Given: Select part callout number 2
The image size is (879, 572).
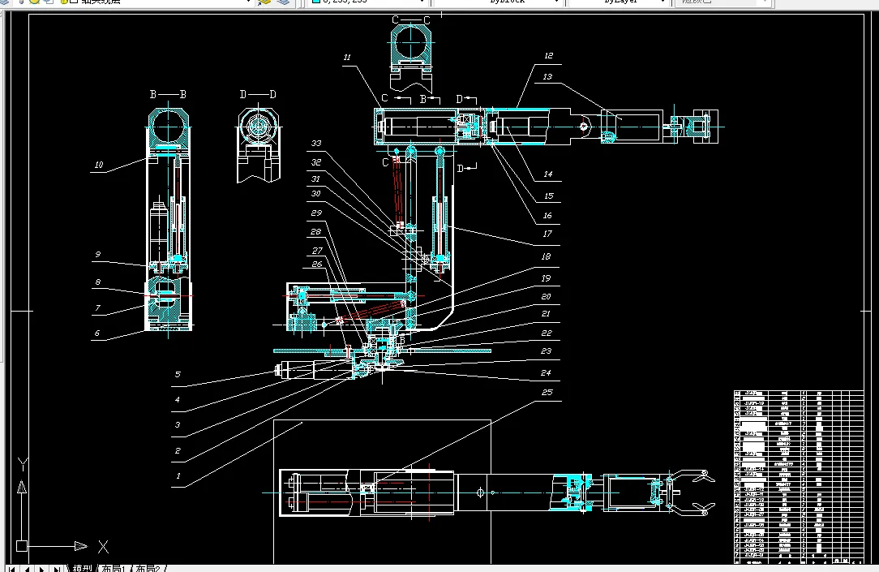Looking at the screenshot, I should [x=178, y=451].
